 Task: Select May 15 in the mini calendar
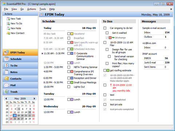(29, 112)
